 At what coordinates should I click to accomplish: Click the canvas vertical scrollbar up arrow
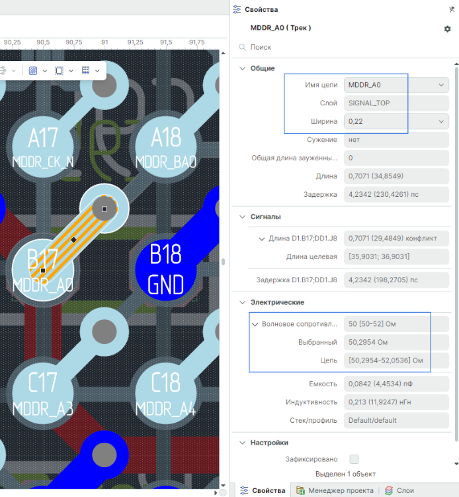223,53
